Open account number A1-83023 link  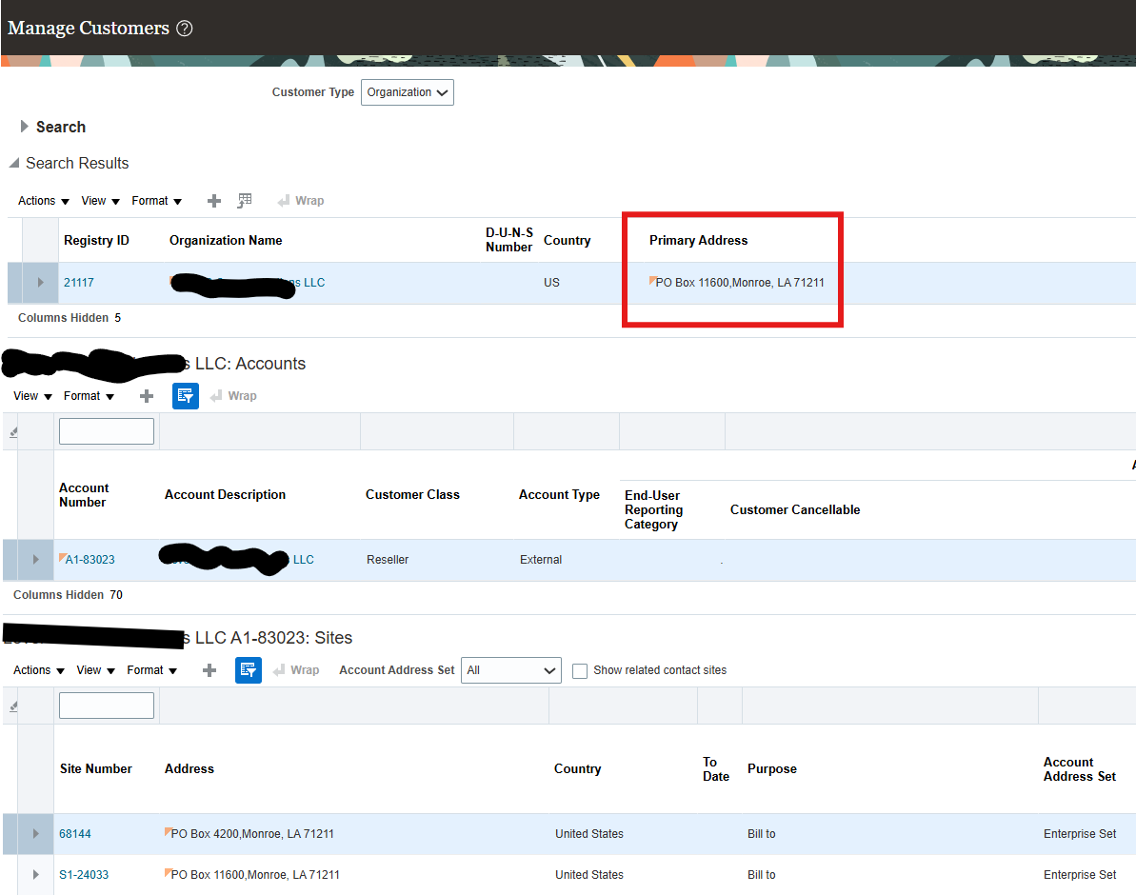pyautogui.click(x=90, y=560)
